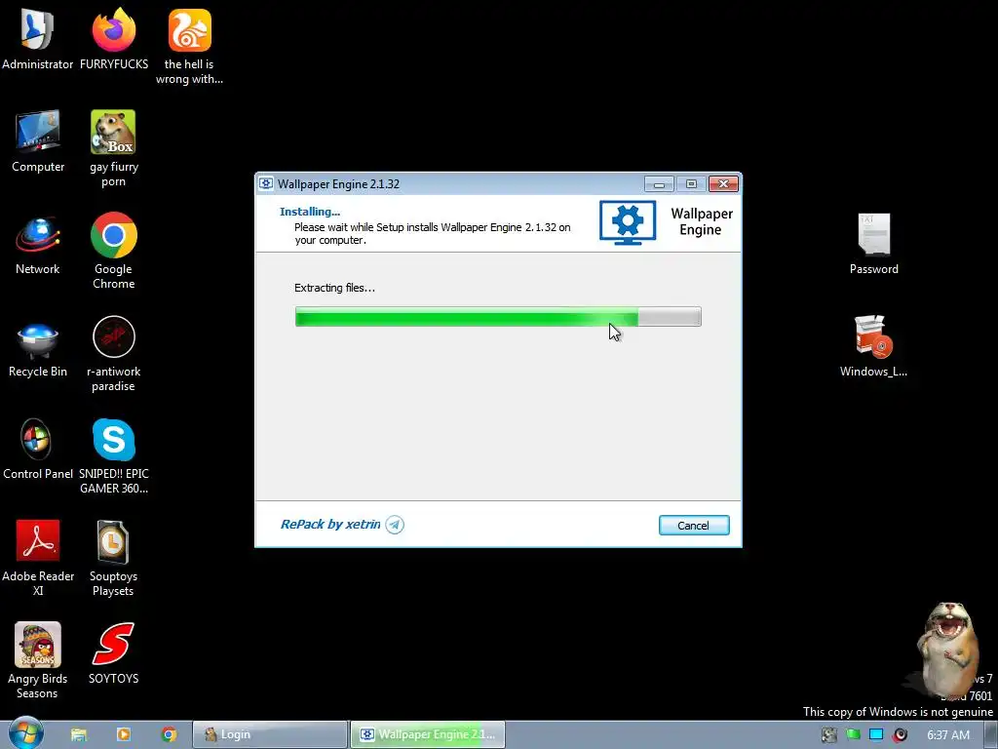Minimize the Wallpaper Engine installer window
998x749 pixels.
659,184
